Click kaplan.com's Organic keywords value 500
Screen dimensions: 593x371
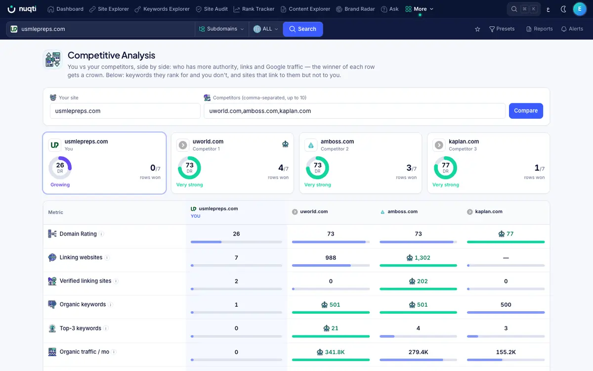coord(506,305)
